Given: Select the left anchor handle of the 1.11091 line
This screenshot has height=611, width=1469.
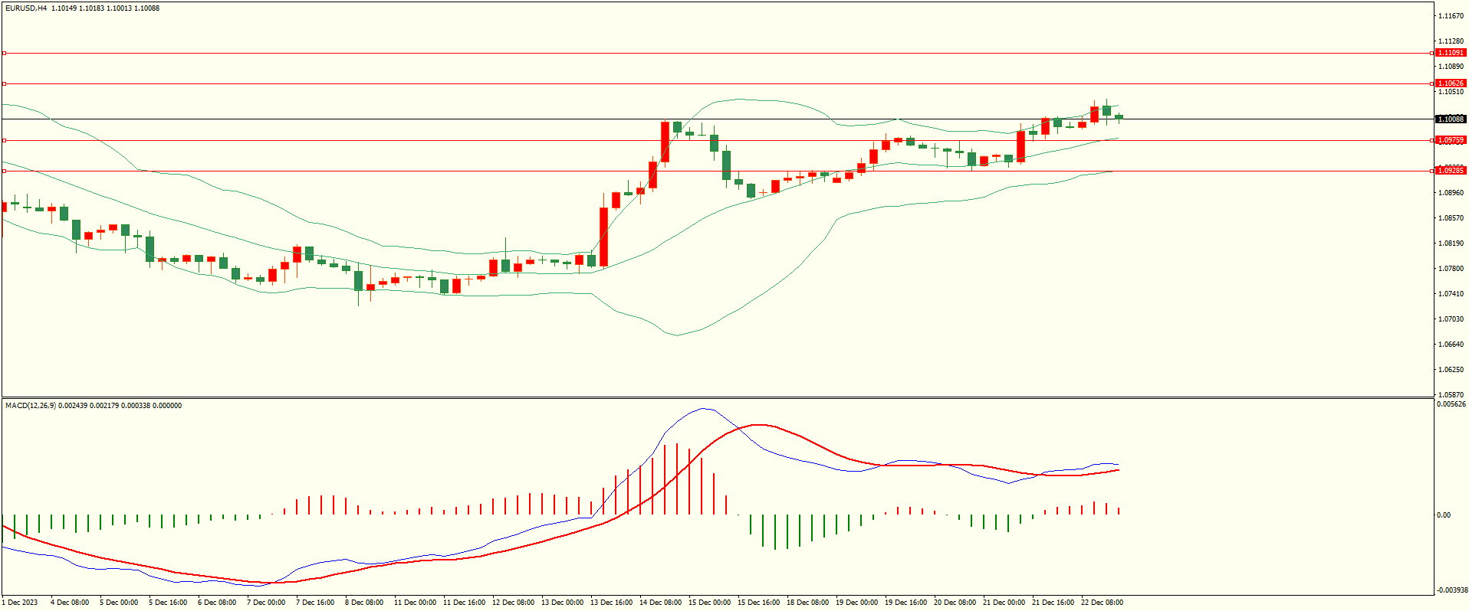Looking at the screenshot, I should click(4, 53).
